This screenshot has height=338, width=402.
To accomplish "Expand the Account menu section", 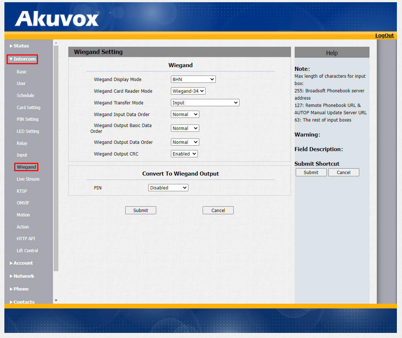I will click(x=23, y=263).
